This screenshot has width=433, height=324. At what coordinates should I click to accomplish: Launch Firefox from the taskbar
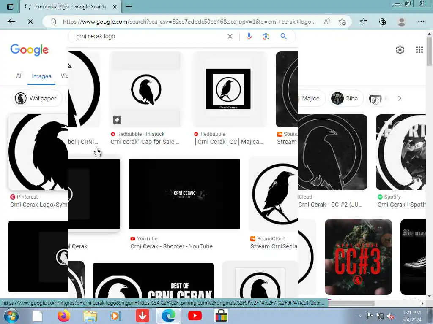(x=63, y=316)
